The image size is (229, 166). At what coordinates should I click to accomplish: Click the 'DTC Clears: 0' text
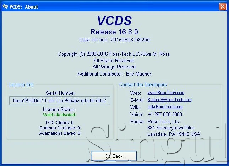[60, 122]
